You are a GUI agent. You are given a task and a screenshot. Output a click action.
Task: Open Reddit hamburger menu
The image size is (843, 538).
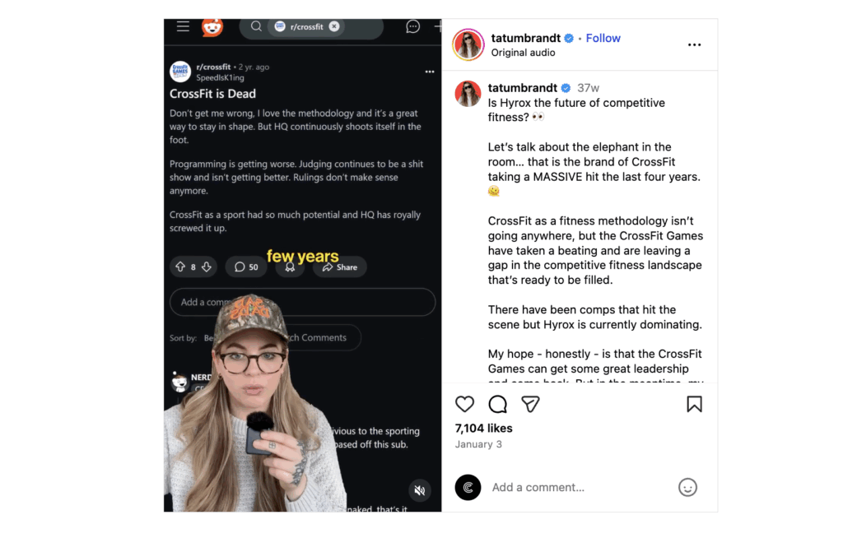[x=183, y=26]
